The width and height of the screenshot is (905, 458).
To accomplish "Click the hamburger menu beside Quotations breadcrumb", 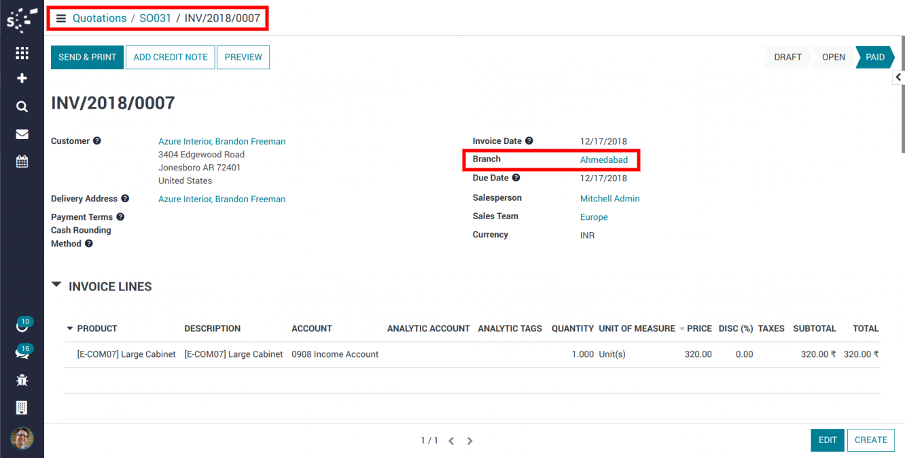I will pyautogui.click(x=61, y=18).
